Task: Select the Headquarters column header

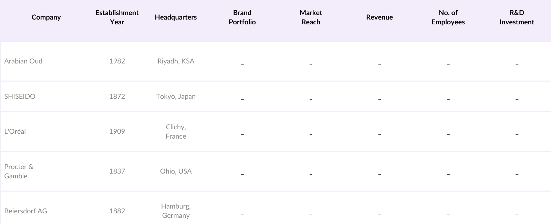Action: (x=176, y=17)
